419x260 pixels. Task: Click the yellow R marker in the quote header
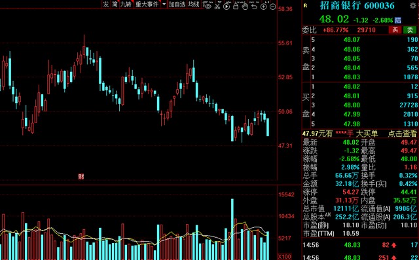click(x=305, y=5)
